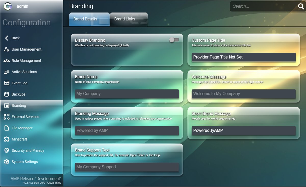
Task: Click the Custom Page Title field
Action: pyautogui.click(x=244, y=57)
